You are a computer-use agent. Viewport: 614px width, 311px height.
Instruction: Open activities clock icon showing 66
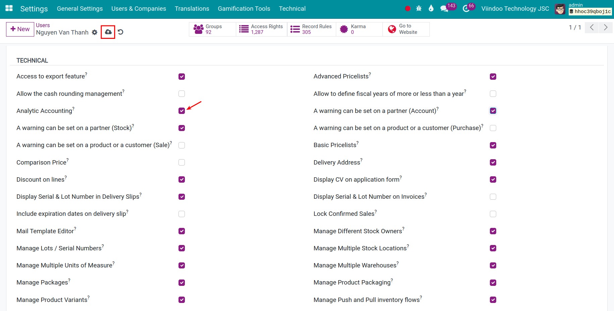(x=468, y=8)
